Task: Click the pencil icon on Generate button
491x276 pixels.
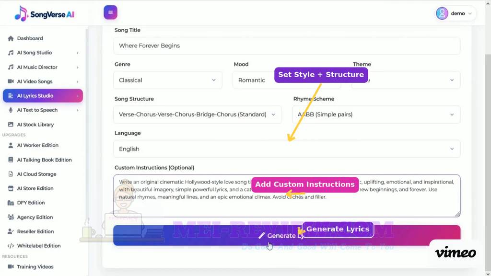Action: (x=261, y=235)
